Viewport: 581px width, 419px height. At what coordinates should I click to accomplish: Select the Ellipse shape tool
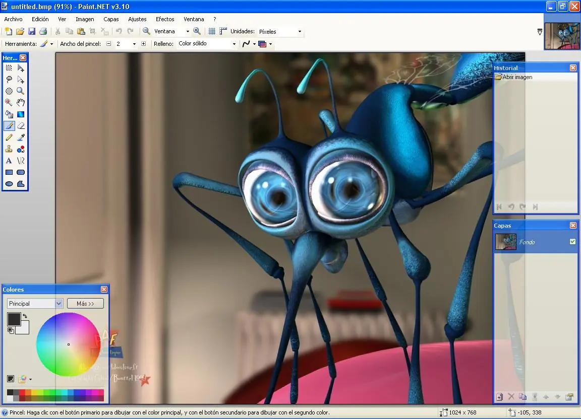[9, 184]
